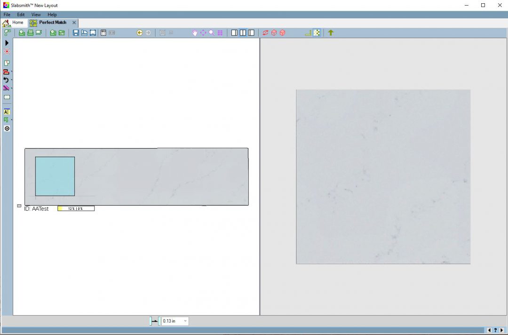
Task: Click the red circular arrows refresh icon
Action: click(265, 33)
